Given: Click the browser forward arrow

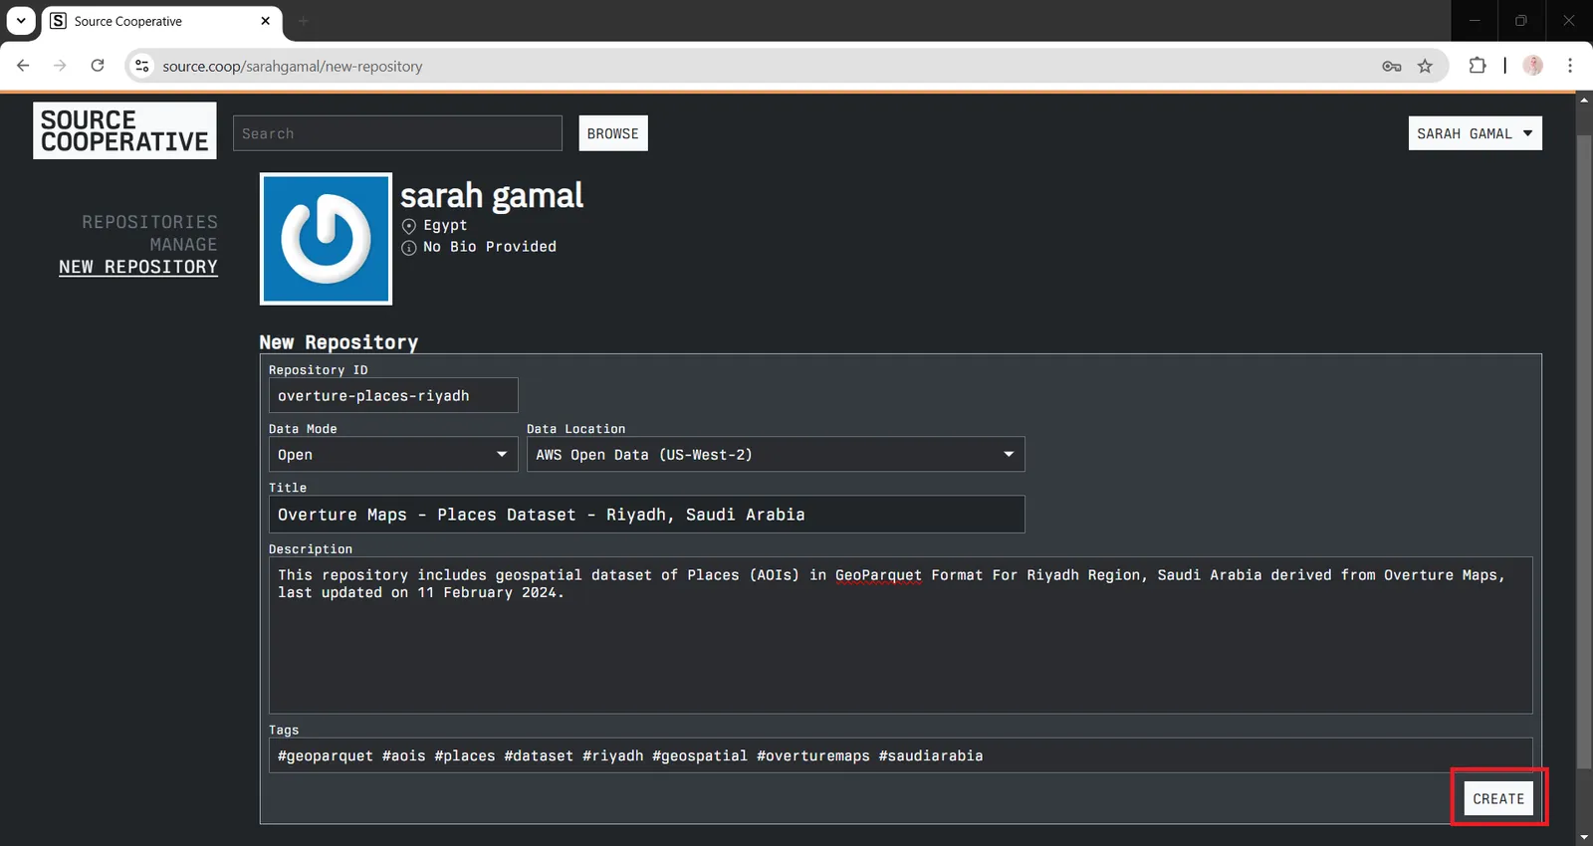Looking at the screenshot, I should point(60,66).
